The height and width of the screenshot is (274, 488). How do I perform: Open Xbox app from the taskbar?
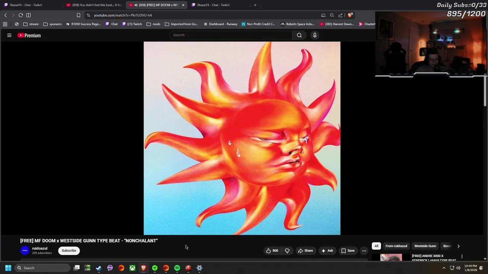132,268
